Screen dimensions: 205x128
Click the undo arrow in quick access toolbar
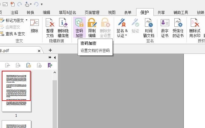pyautogui.click(x=36, y=4)
